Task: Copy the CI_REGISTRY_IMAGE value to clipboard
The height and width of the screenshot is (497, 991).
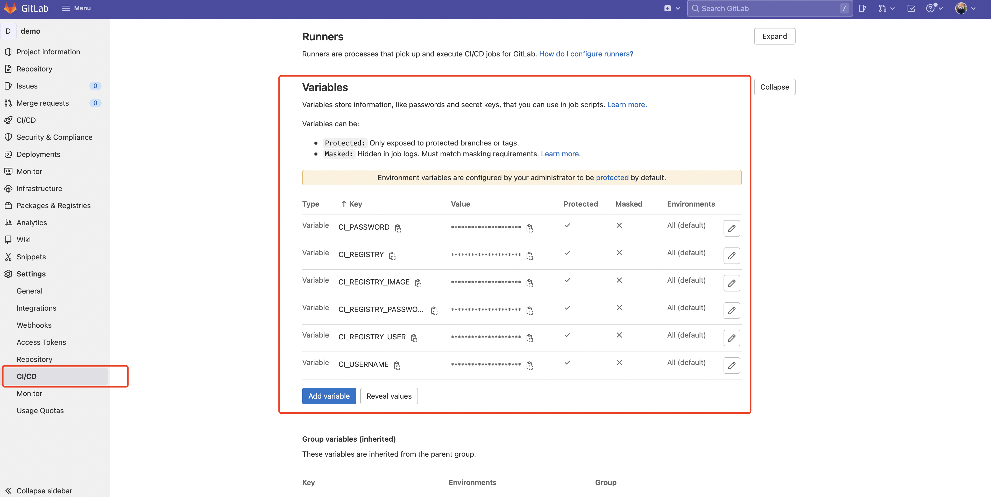Action: 529,283
